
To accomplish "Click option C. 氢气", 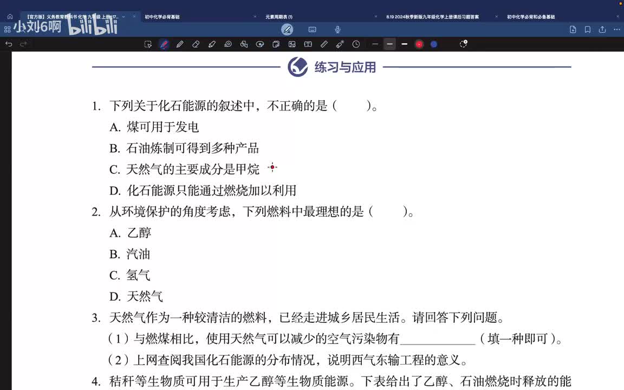I will (130, 275).
